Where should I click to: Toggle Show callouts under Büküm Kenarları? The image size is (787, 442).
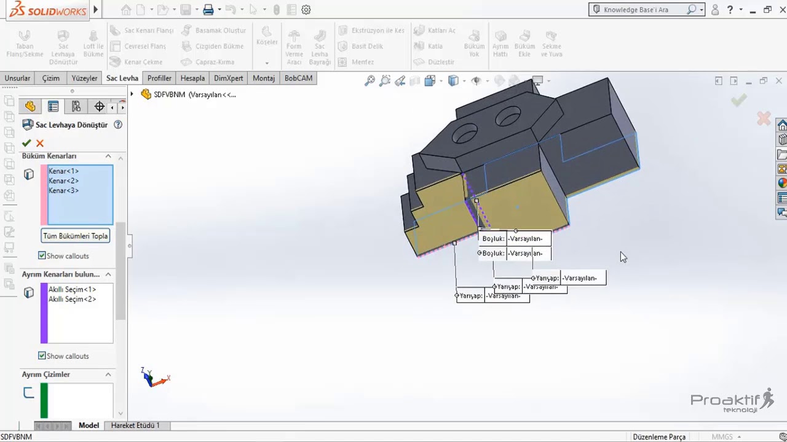[42, 255]
